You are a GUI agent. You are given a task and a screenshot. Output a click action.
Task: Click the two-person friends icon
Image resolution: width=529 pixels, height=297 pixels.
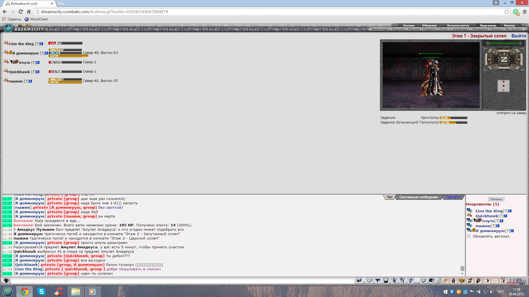pos(487,280)
